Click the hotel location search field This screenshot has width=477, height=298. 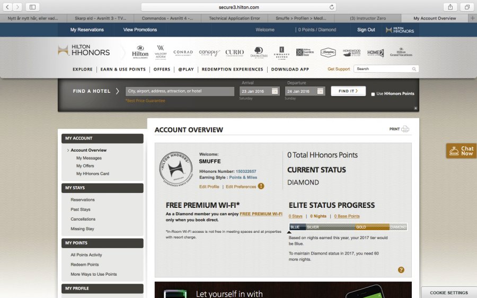pos(180,91)
